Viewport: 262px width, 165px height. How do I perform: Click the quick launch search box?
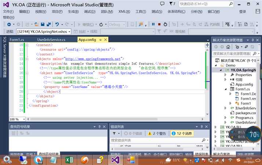(x=206, y=4)
